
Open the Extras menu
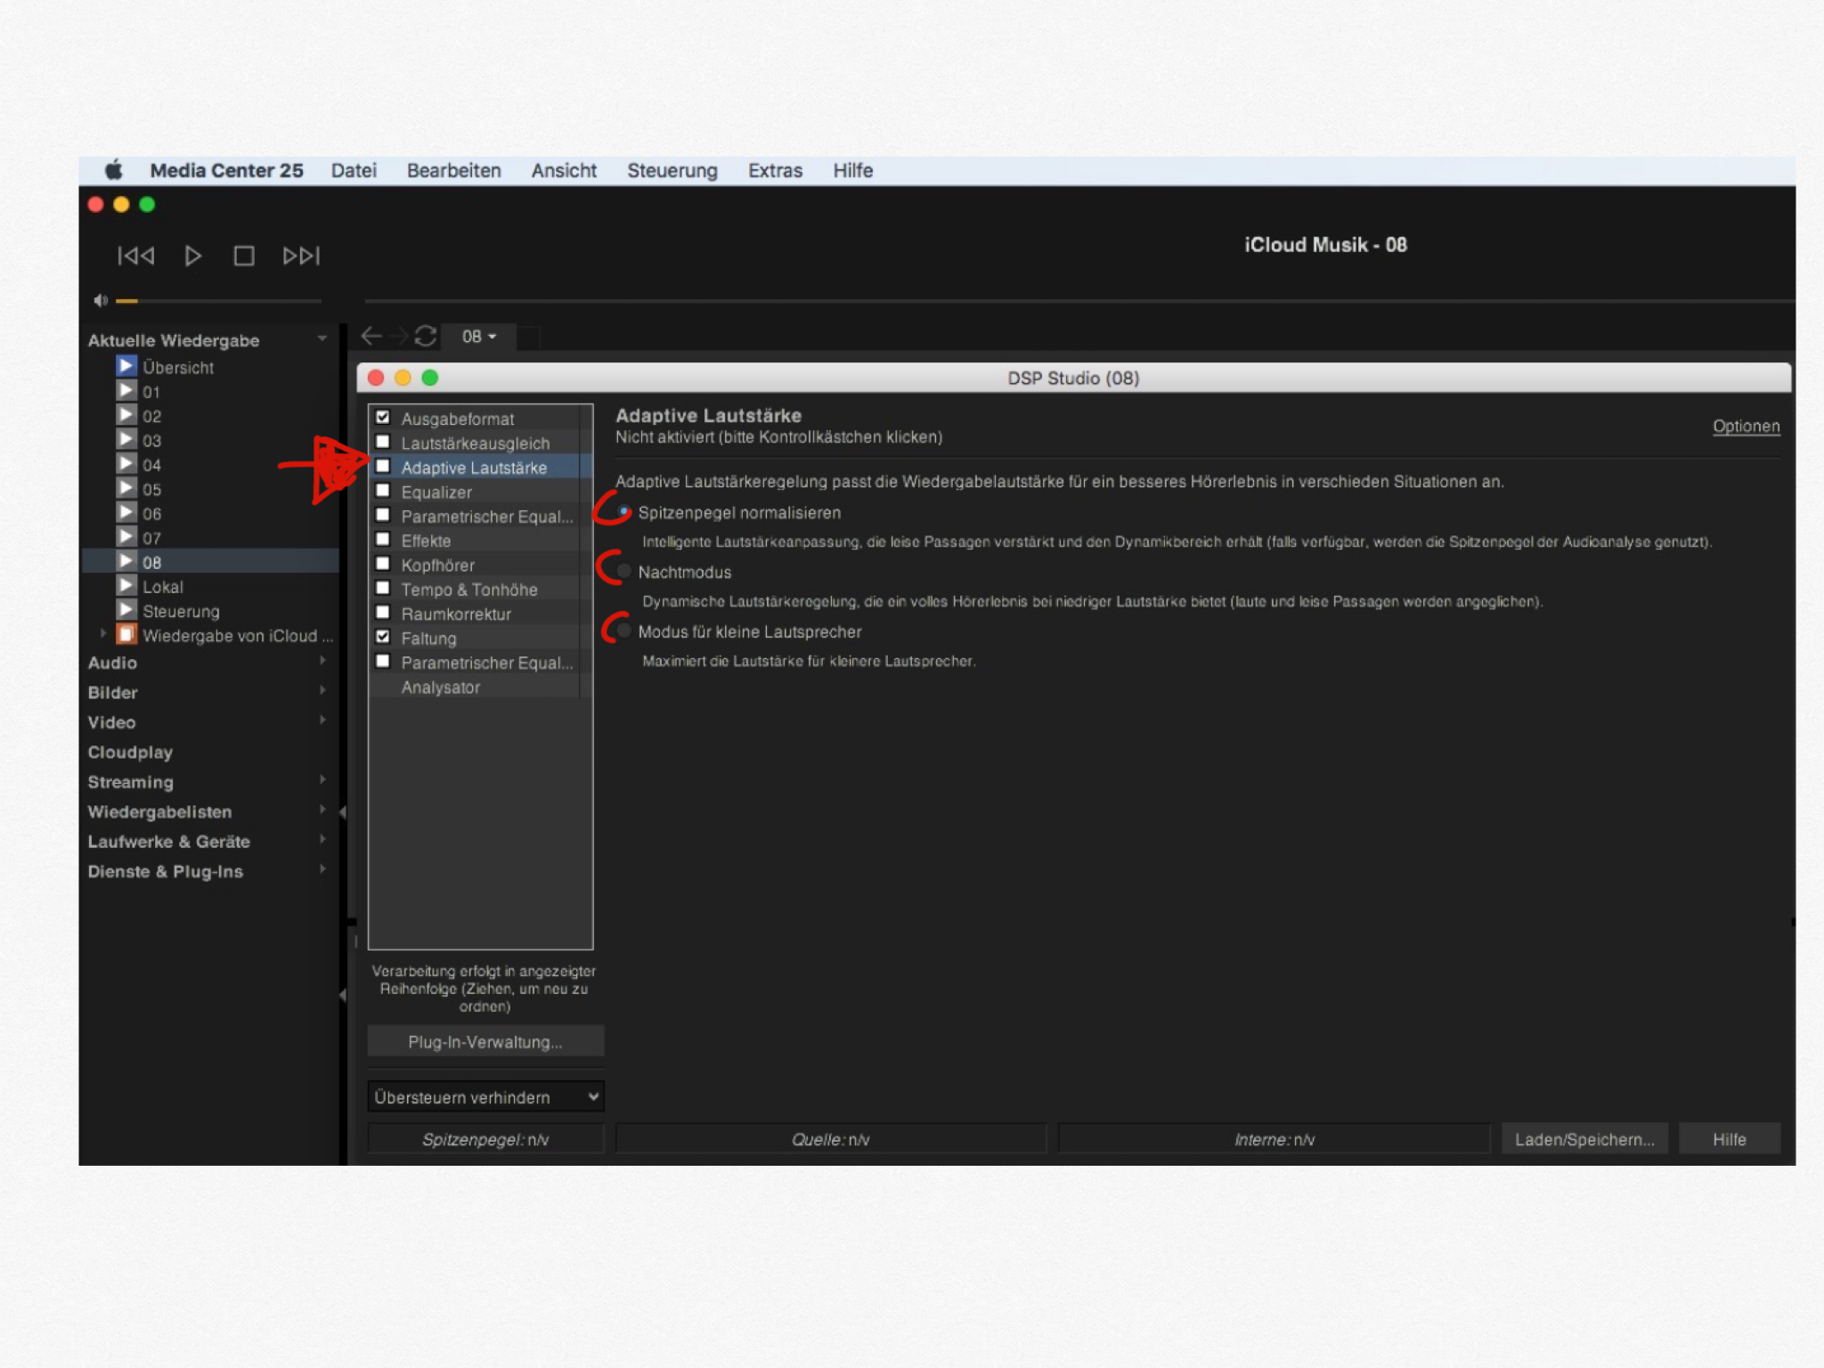coord(775,170)
